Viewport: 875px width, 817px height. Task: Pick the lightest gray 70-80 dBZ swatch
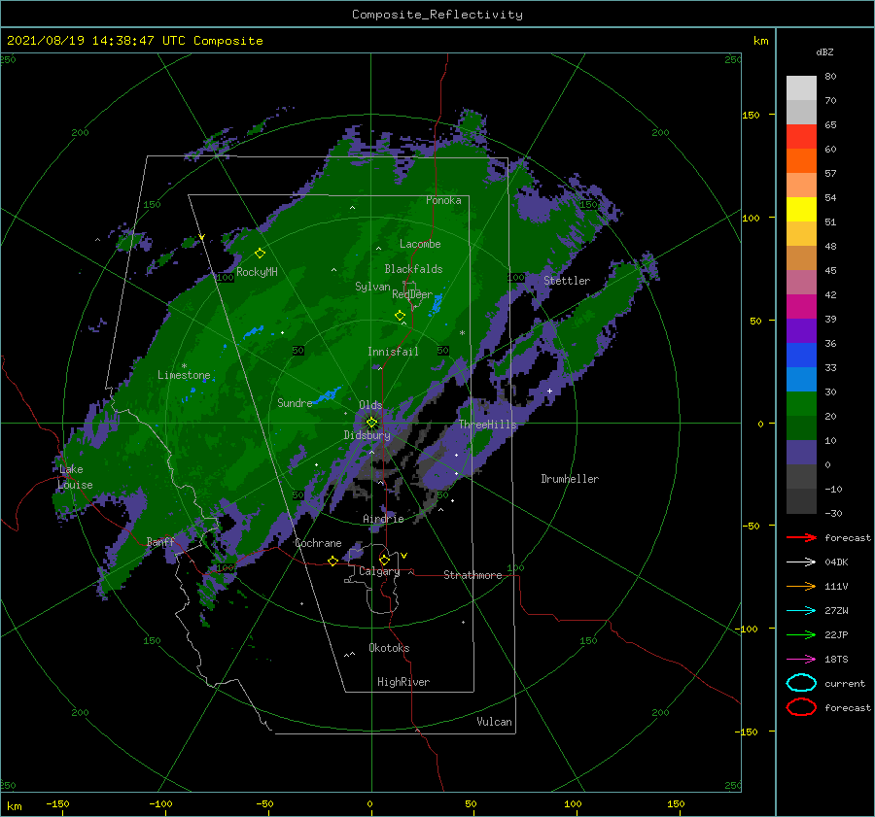pyautogui.click(x=801, y=87)
